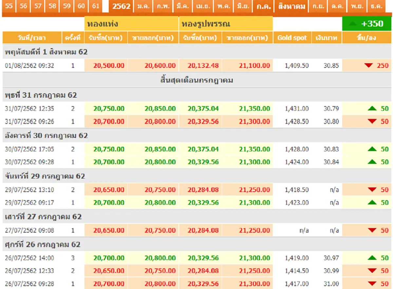Image resolution: width=393 pixels, height=289 pixels.
Task: Select the 2562 year tab
Action: click(121, 6)
